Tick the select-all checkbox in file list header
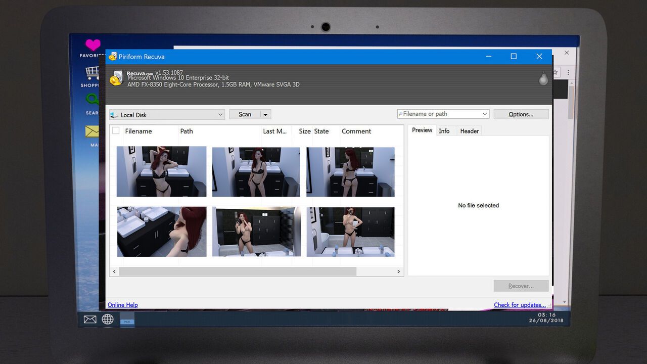Screen dimensions: 647x364 pyautogui.click(x=116, y=130)
